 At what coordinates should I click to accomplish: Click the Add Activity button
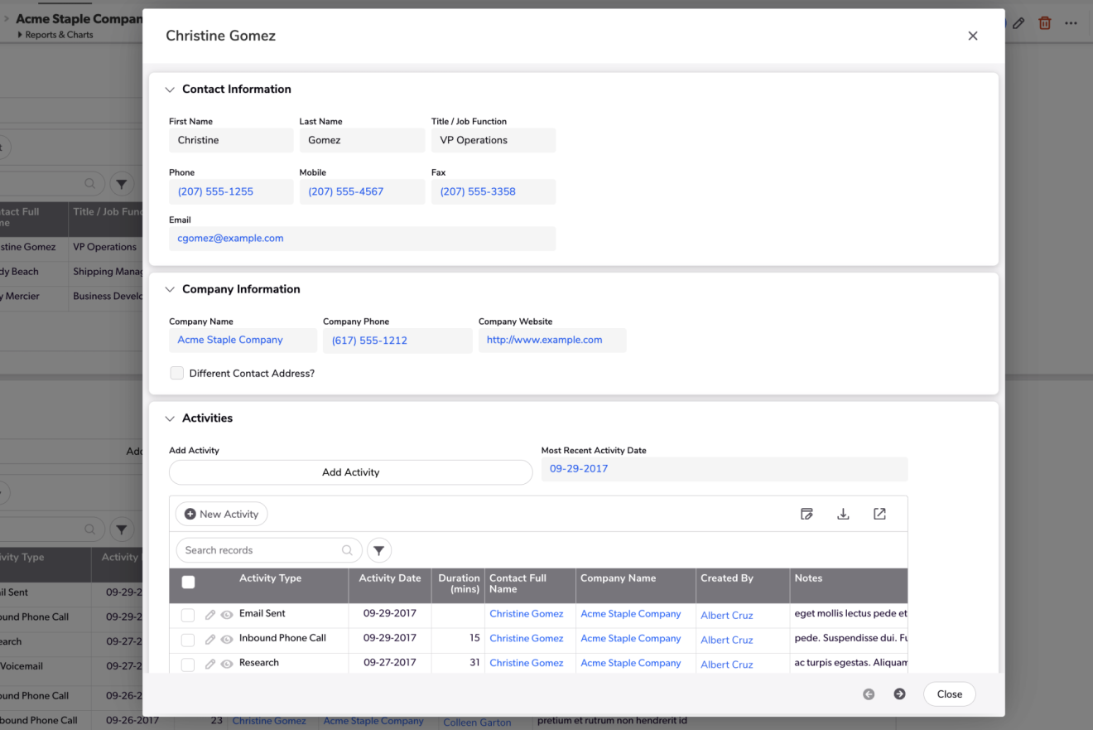pos(350,472)
